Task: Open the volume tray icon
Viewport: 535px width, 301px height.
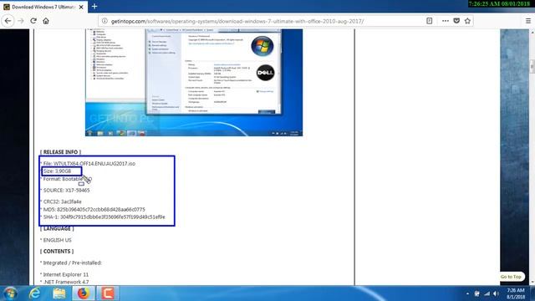Action: (496, 293)
